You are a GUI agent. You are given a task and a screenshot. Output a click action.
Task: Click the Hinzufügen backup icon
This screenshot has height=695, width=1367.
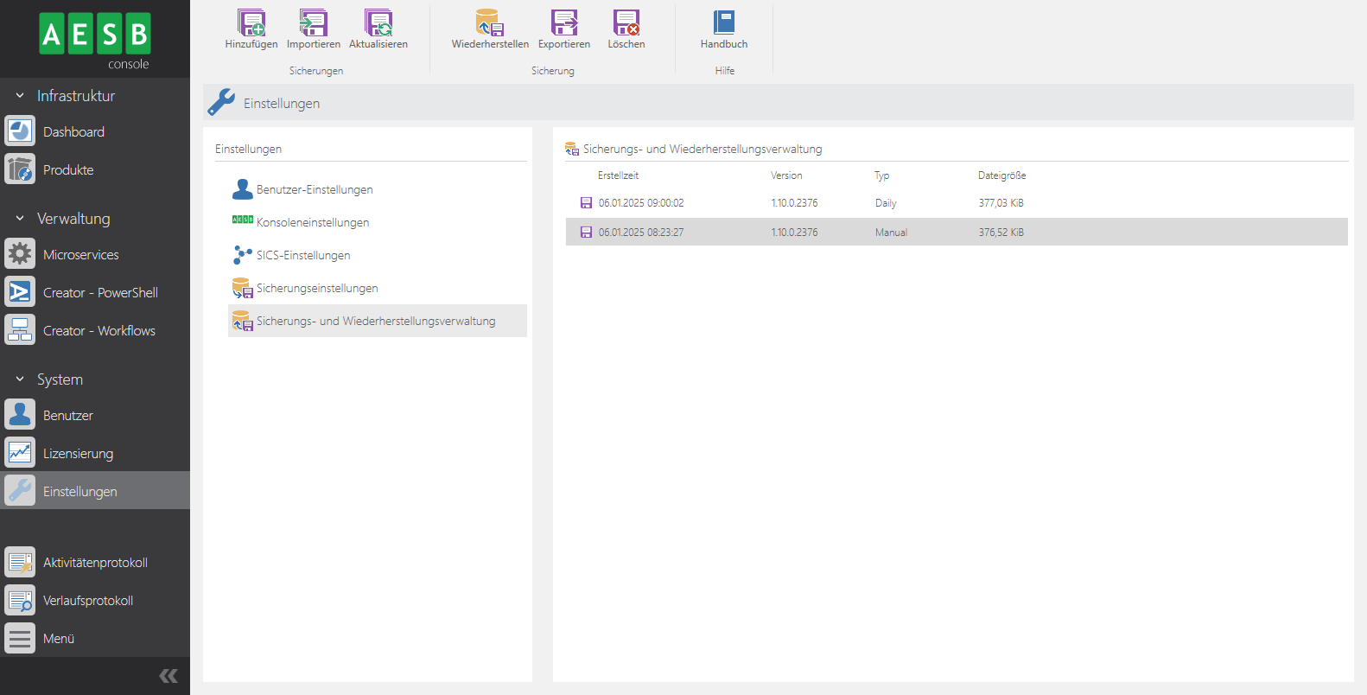point(251,23)
